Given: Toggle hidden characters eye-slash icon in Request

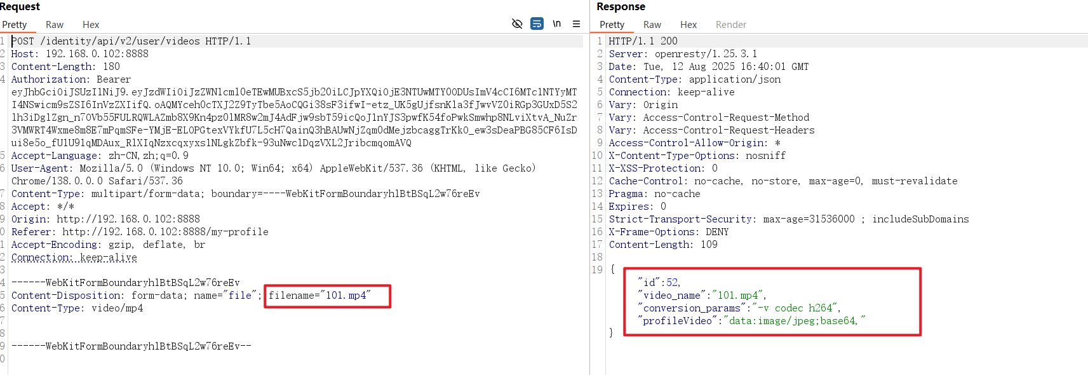Looking at the screenshot, I should 517,24.
